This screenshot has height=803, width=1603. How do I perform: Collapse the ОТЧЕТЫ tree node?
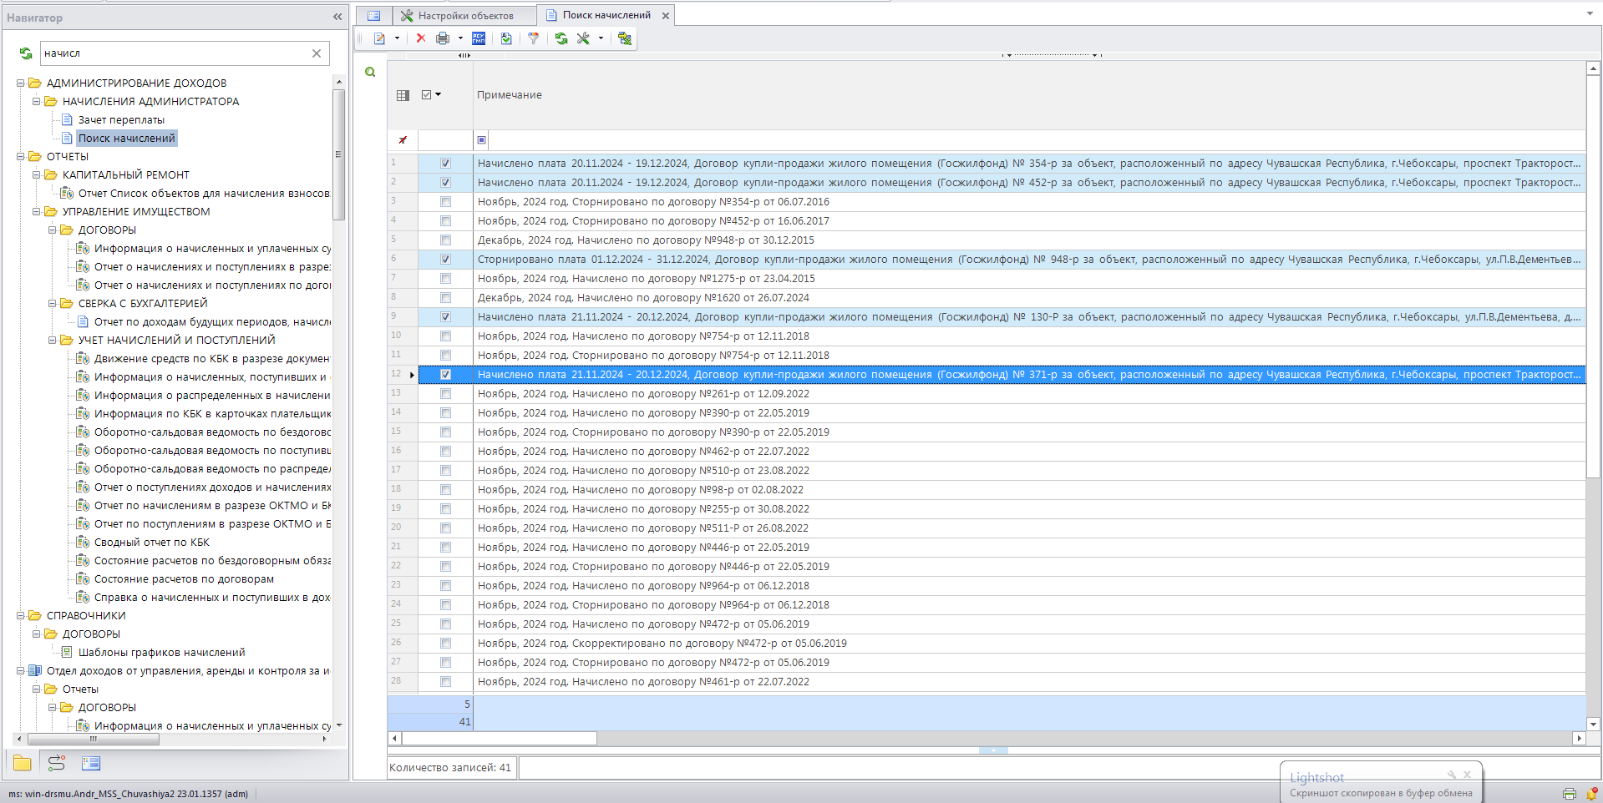point(21,157)
